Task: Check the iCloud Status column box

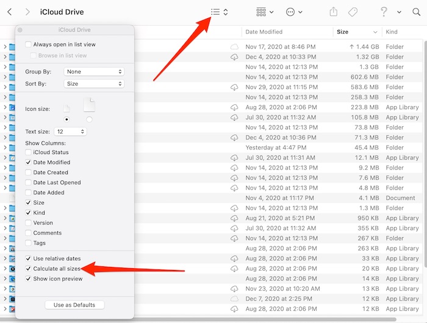Action: 28,152
